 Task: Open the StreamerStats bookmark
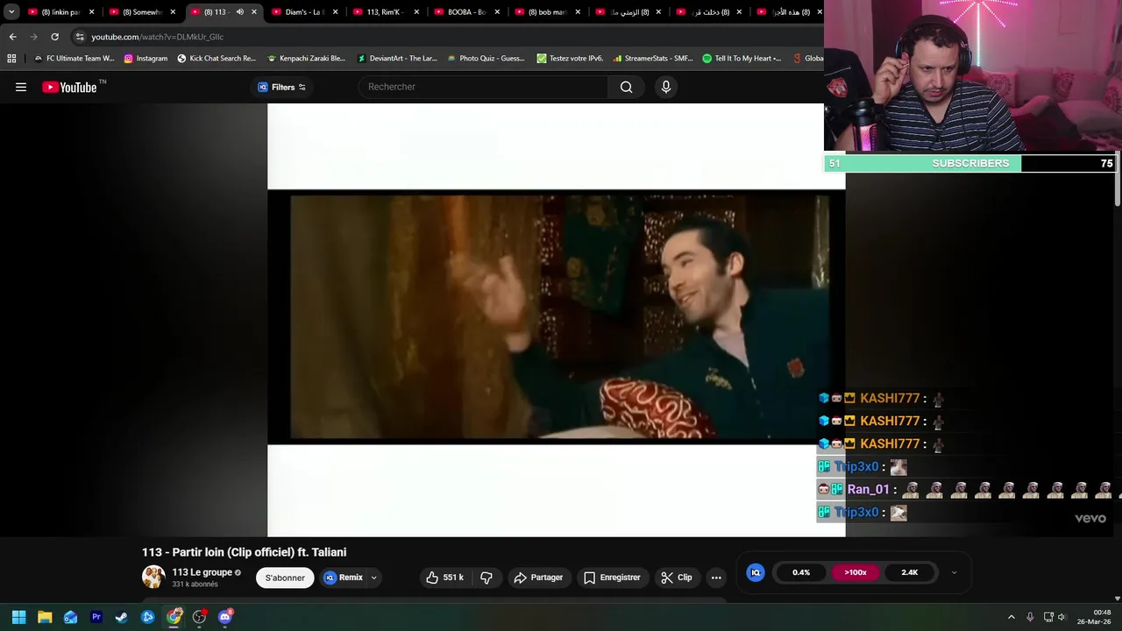653,59
